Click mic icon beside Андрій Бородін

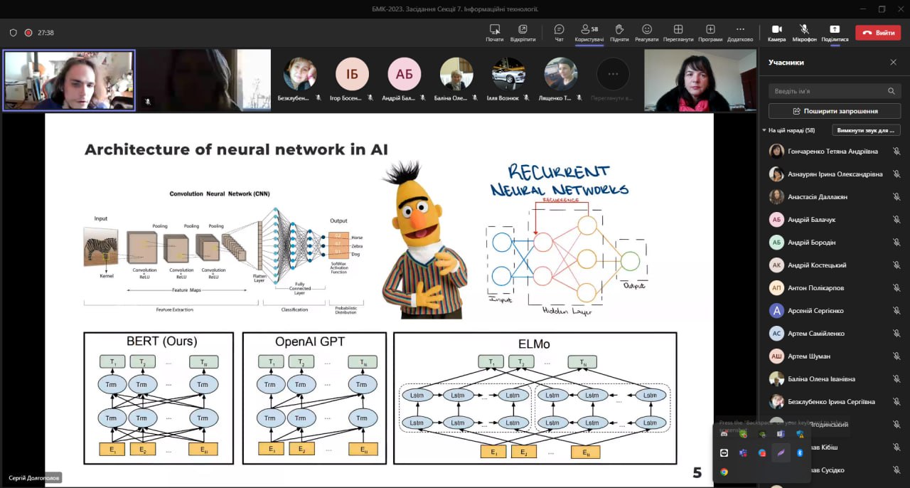point(896,243)
